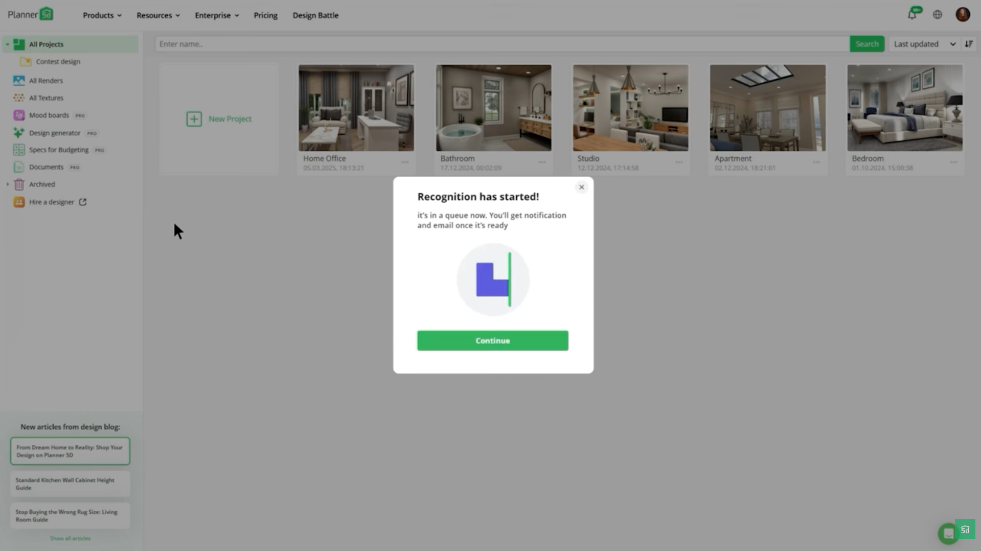
Task: Click the All Textures icon
Action: (x=19, y=98)
